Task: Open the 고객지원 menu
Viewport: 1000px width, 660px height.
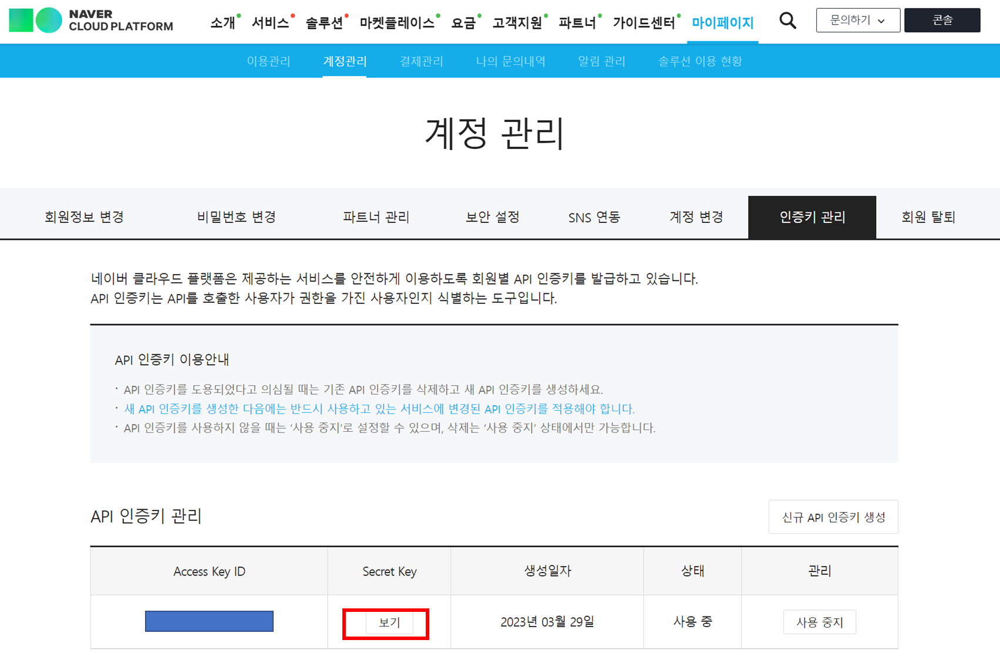Action: [517, 23]
